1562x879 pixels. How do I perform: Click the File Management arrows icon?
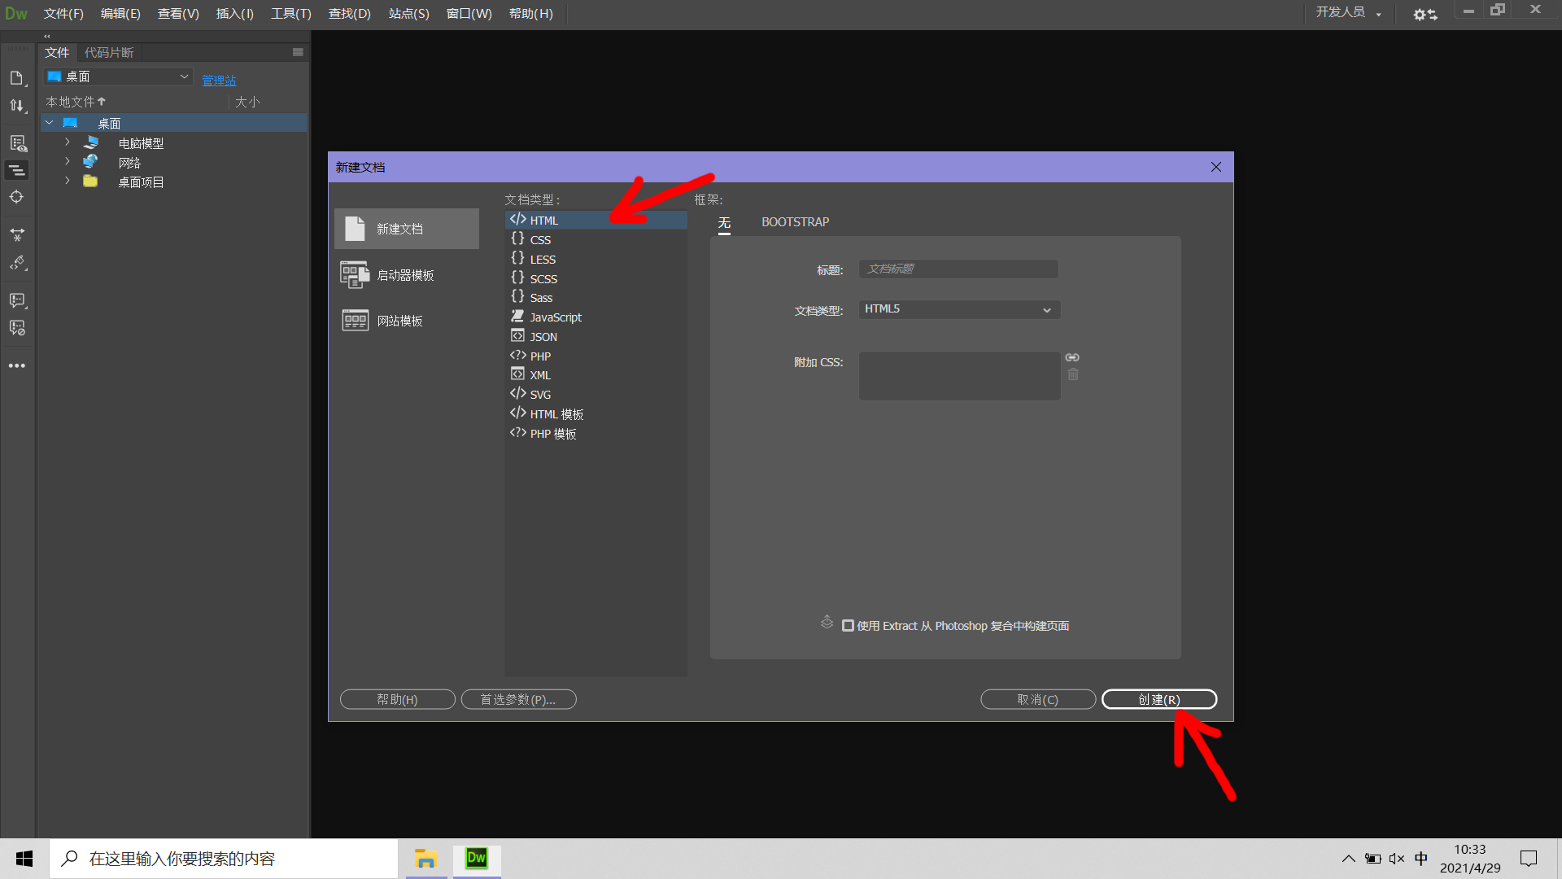pyautogui.click(x=16, y=106)
